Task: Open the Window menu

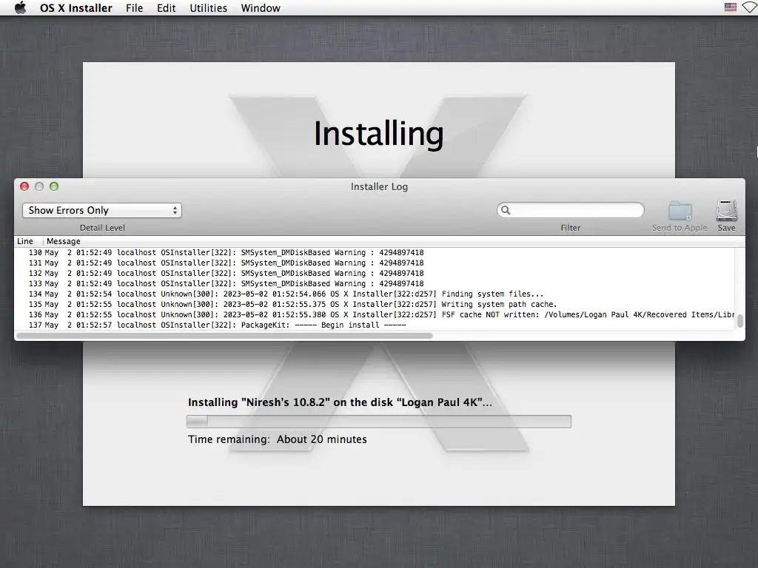Action: pyautogui.click(x=261, y=8)
